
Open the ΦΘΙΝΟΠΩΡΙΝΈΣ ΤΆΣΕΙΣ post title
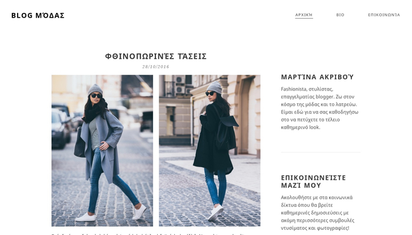tap(156, 56)
